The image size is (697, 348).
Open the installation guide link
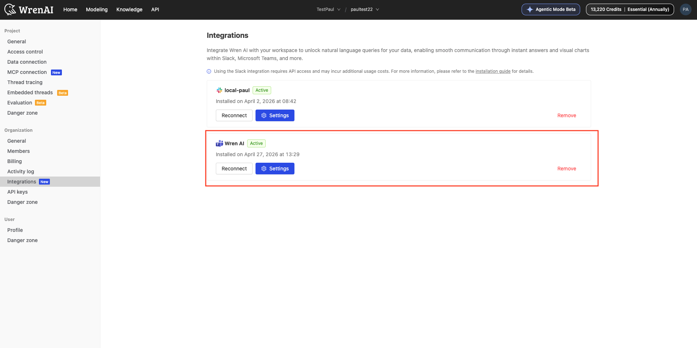click(x=493, y=71)
